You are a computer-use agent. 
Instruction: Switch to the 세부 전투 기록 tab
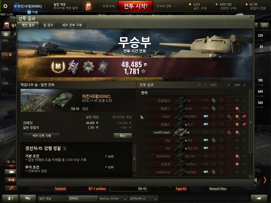72,25
